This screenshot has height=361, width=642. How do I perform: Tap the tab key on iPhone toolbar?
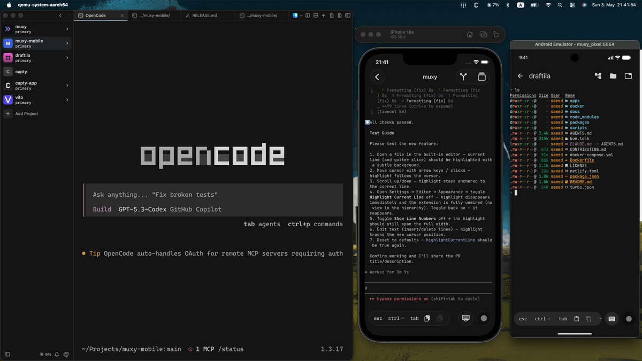pyautogui.click(x=415, y=318)
